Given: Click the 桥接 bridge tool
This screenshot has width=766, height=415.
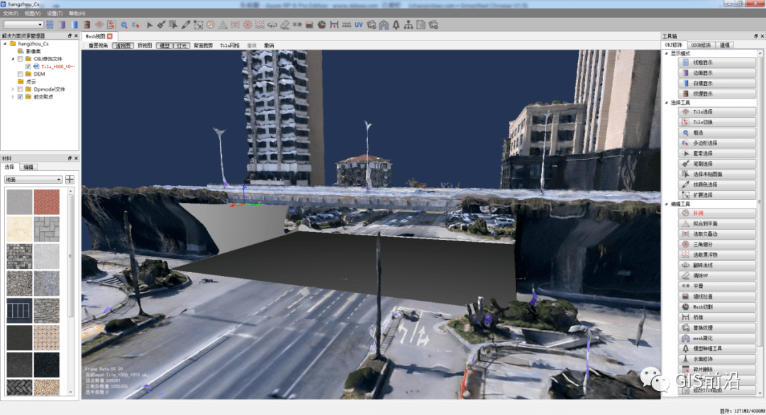Looking at the screenshot, I should (x=716, y=317).
